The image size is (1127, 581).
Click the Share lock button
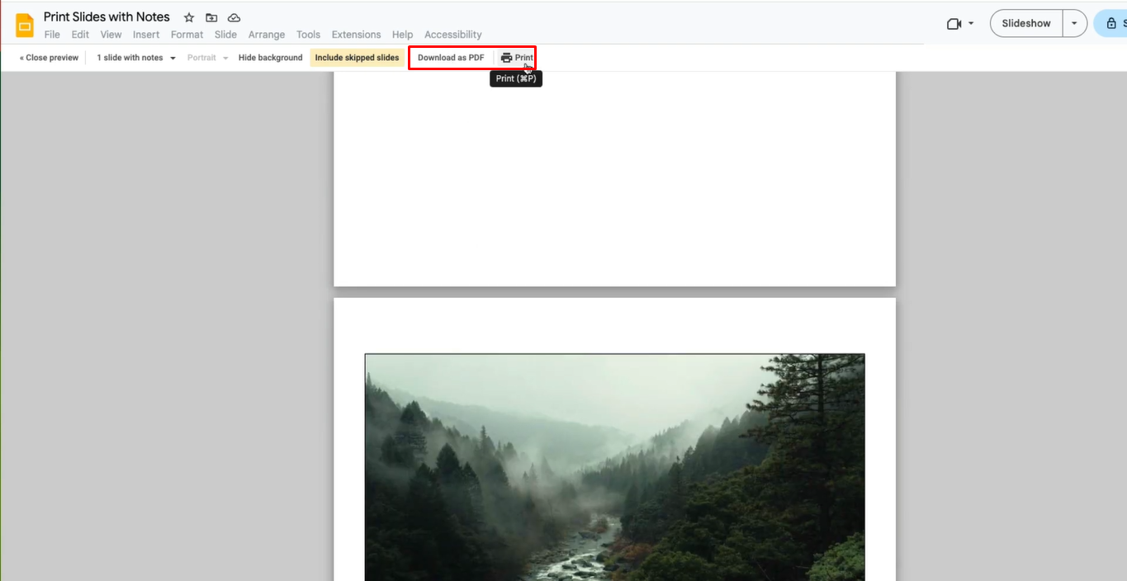pos(1110,23)
